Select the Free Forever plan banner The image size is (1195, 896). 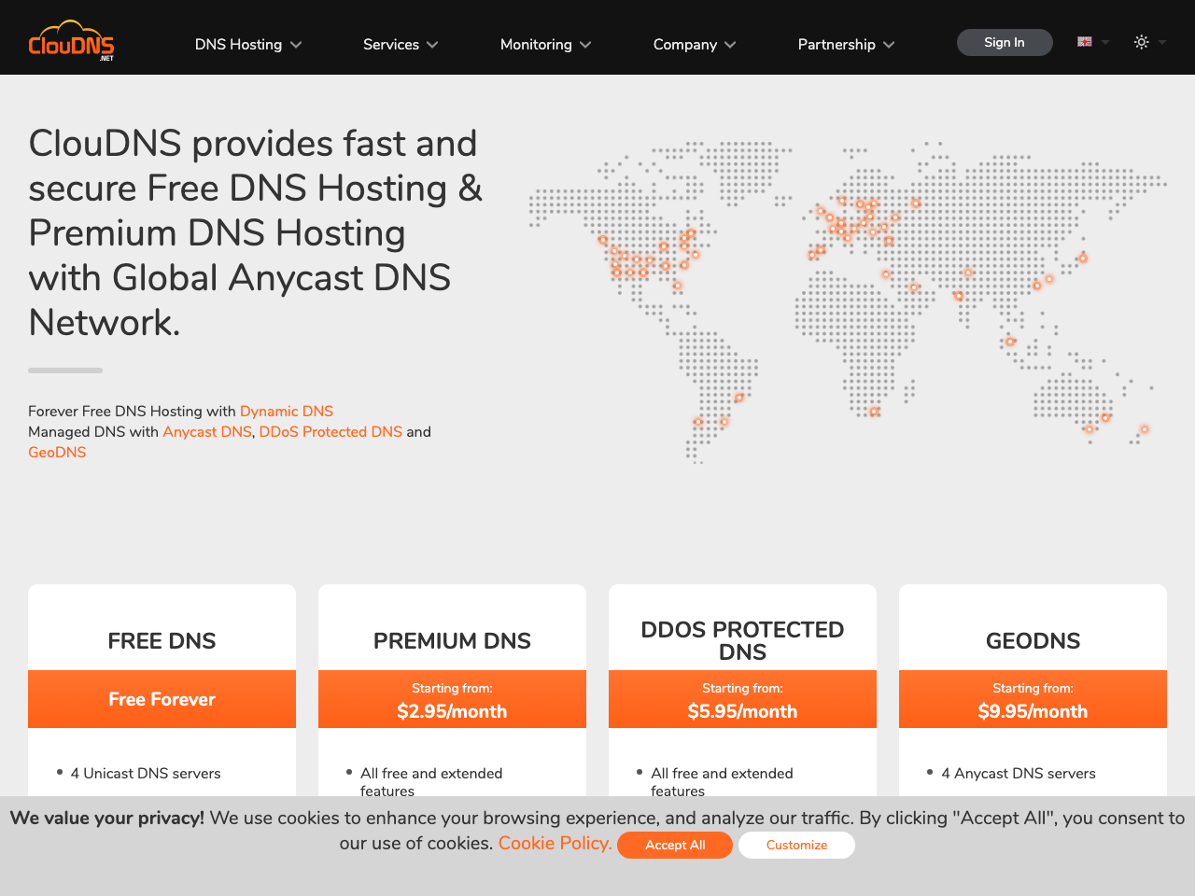pos(162,699)
